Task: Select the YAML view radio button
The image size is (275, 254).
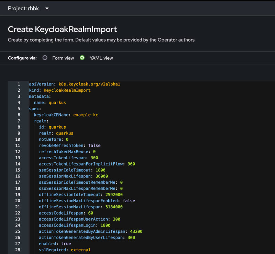Action: [82, 58]
